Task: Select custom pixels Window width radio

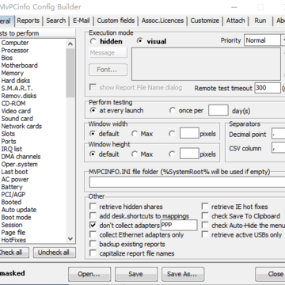Action: click(172, 134)
